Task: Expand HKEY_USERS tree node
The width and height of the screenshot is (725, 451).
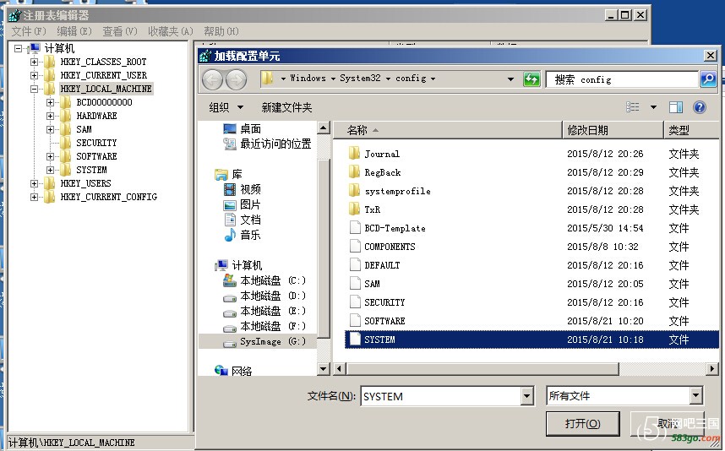Action: [34, 183]
